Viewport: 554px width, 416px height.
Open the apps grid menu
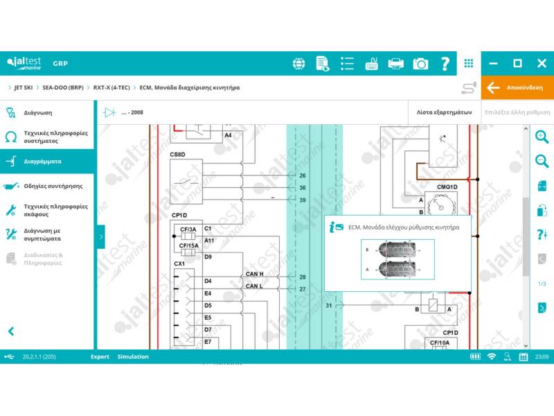click(469, 64)
